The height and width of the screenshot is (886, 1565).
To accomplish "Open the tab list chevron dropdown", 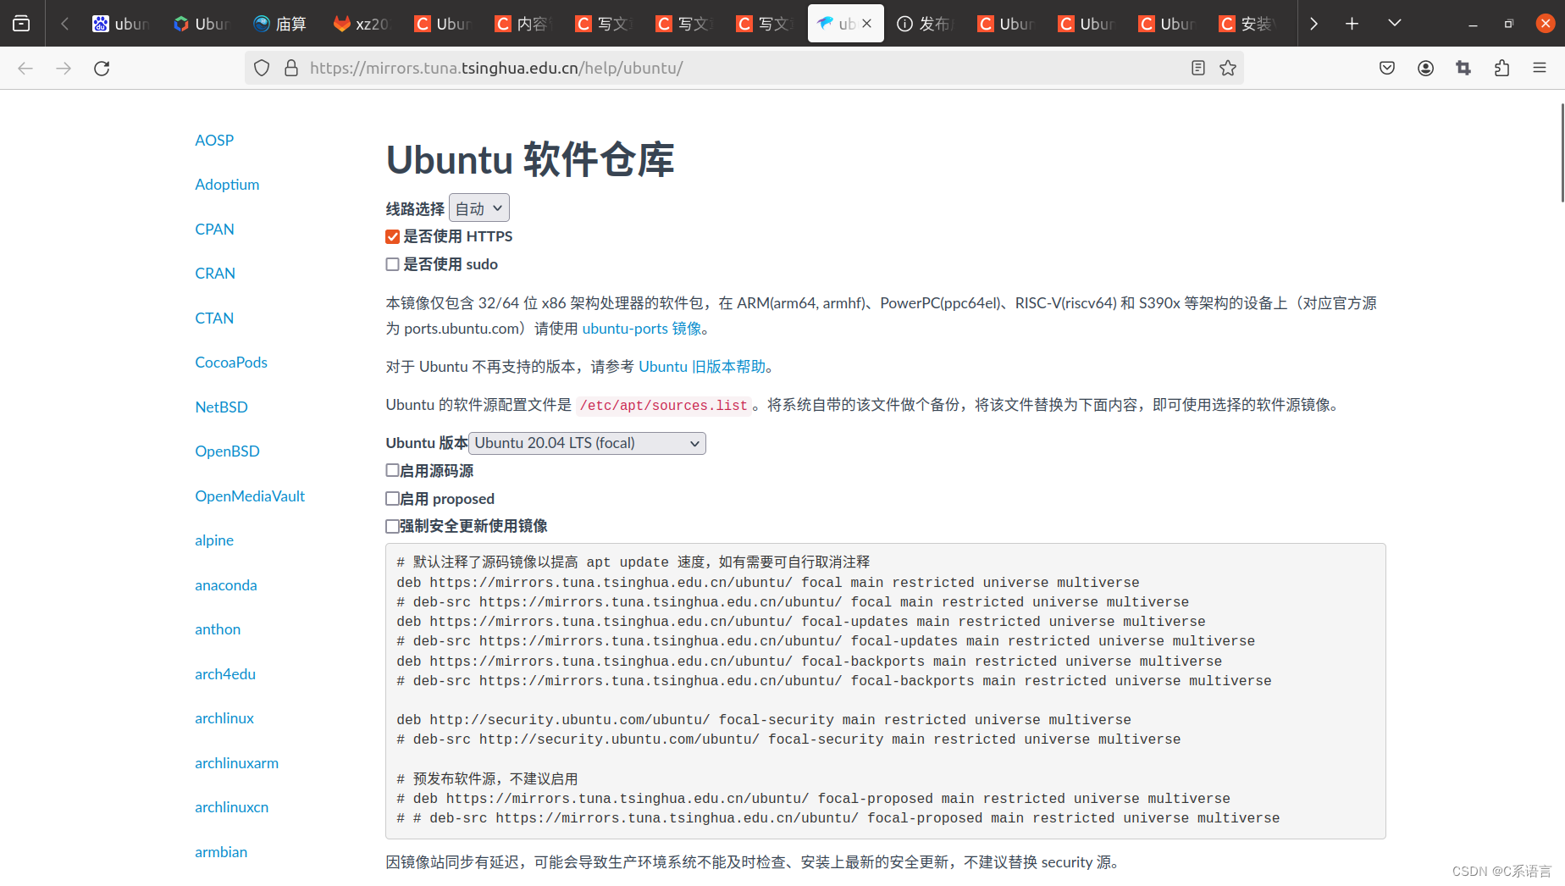I will pos(1393,23).
